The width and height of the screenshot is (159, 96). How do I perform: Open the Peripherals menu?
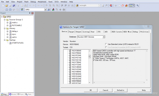point(42,2)
